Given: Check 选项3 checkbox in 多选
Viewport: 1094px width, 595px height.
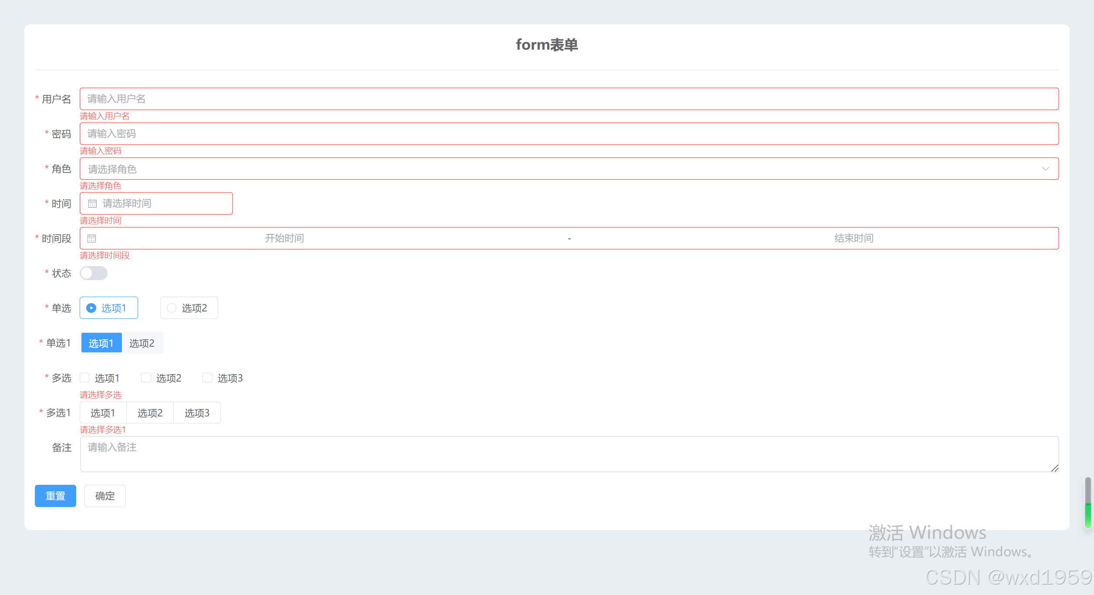Looking at the screenshot, I should pos(208,378).
